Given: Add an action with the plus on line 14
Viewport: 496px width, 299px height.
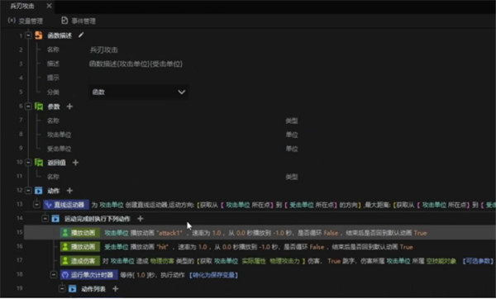Looking at the screenshot, I should (x=141, y=218).
